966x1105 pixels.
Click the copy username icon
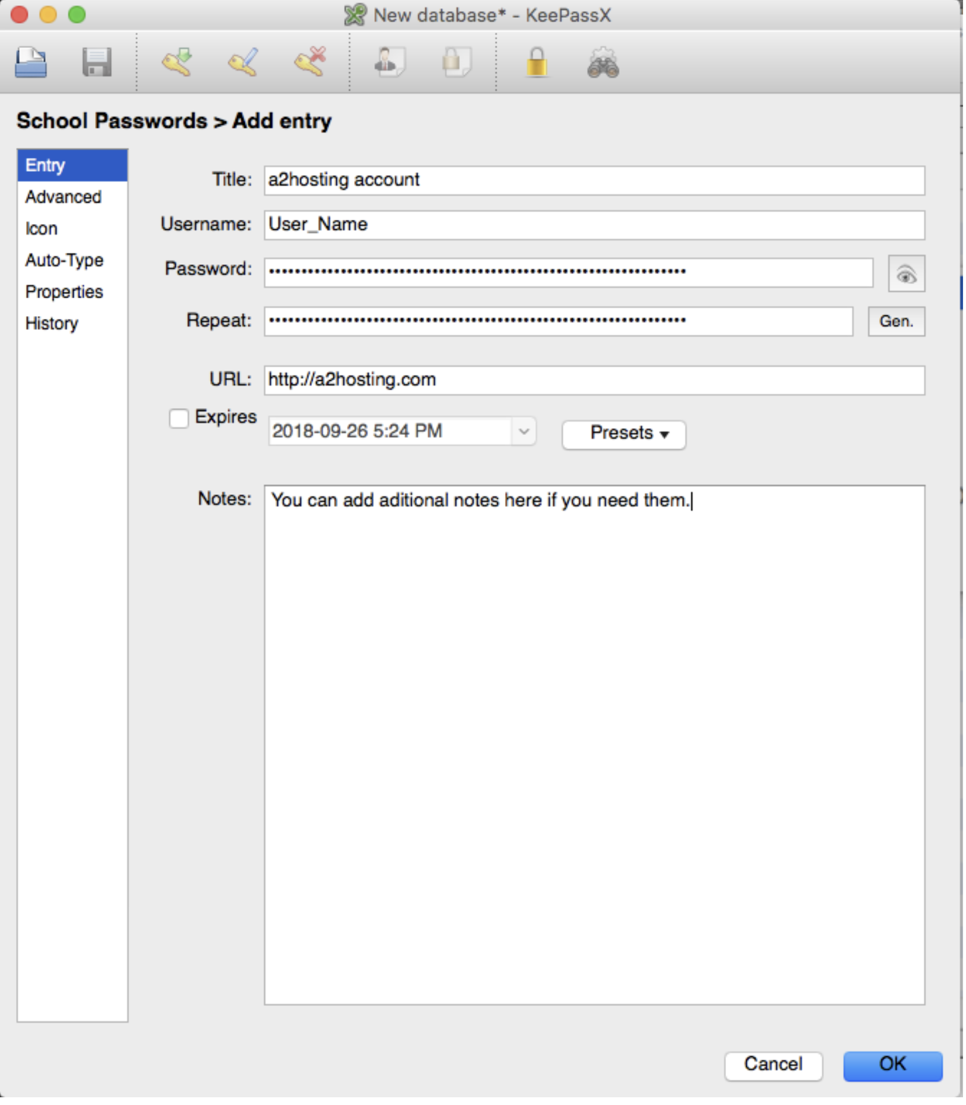point(389,62)
